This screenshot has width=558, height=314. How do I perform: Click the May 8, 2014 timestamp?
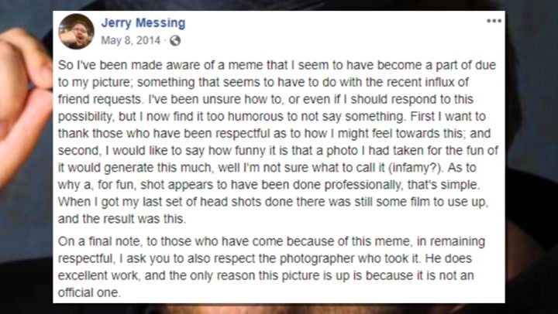click(x=131, y=40)
